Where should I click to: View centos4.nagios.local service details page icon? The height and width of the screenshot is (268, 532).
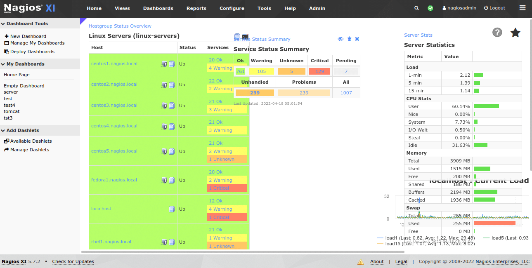coord(172,126)
